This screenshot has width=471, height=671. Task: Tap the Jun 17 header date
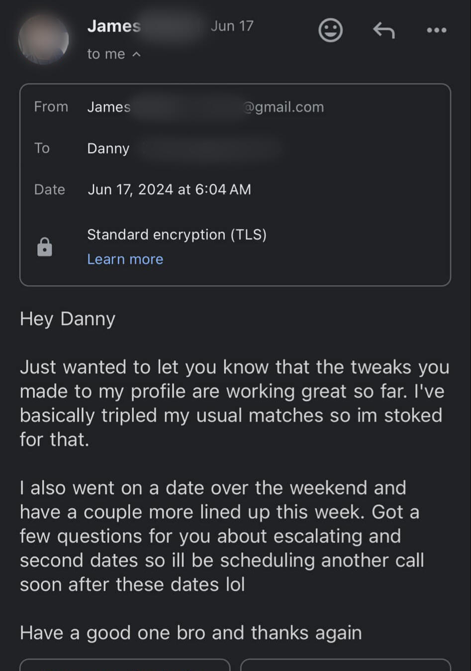coord(232,26)
